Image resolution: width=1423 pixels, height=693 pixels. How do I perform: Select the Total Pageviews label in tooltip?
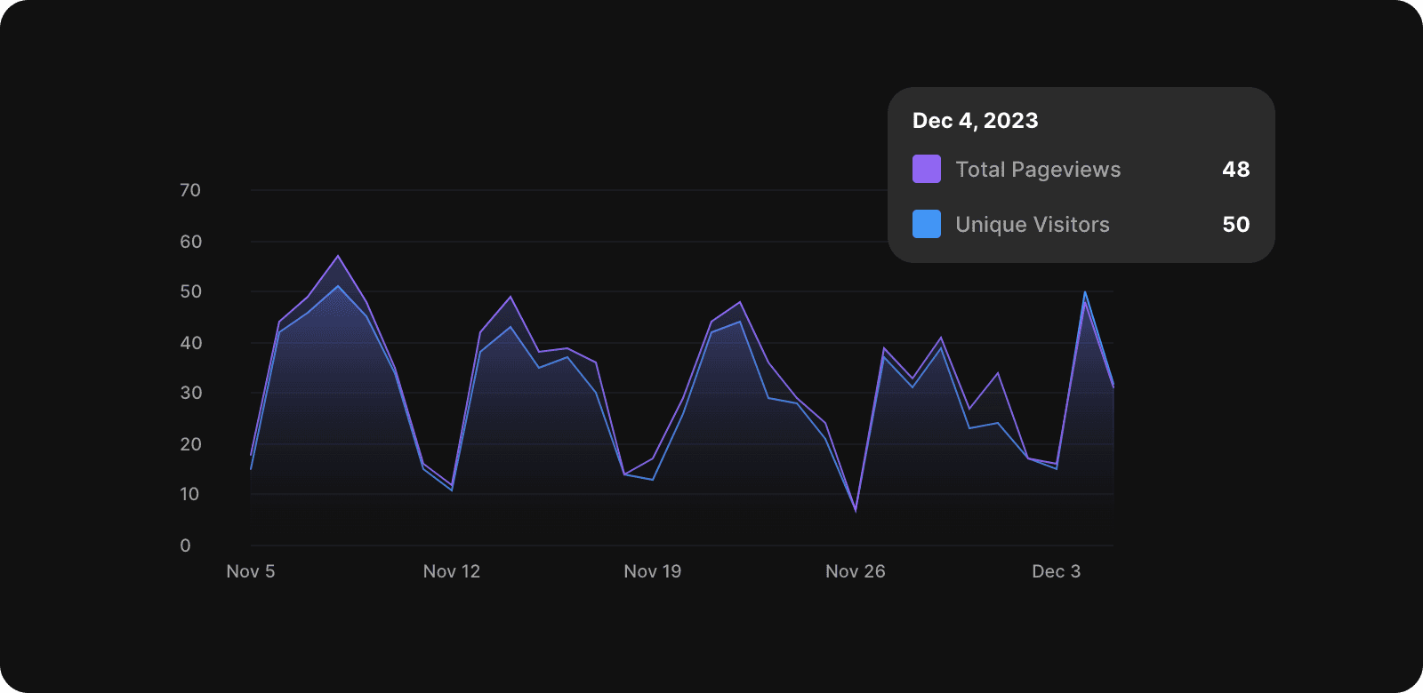1038,170
